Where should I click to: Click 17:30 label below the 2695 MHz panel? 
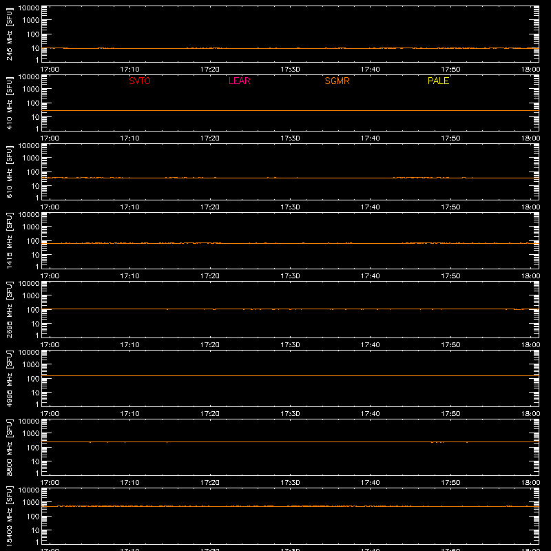(x=290, y=345)
